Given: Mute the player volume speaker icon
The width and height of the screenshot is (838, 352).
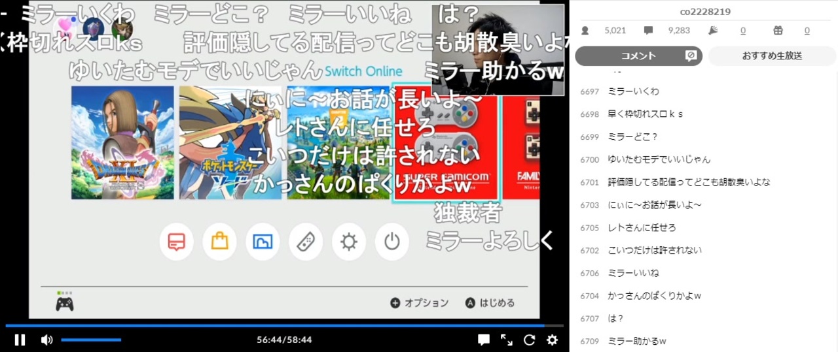Looking at the screenshot, I should click(x=46, y=340).
